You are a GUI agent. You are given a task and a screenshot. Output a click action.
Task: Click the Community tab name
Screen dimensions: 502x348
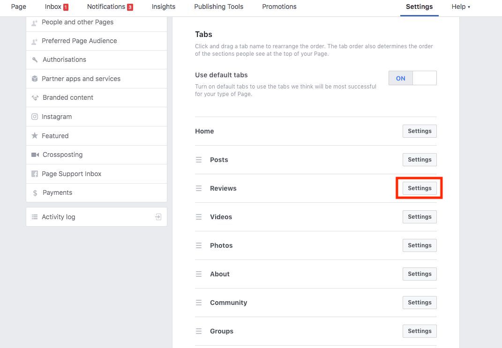click(229, 303)
